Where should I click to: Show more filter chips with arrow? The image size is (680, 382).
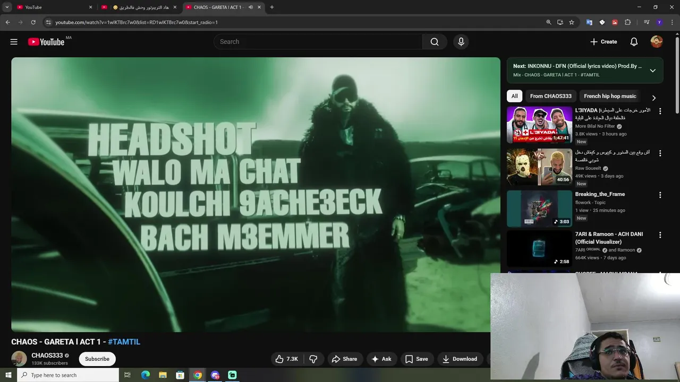[654, 98]
